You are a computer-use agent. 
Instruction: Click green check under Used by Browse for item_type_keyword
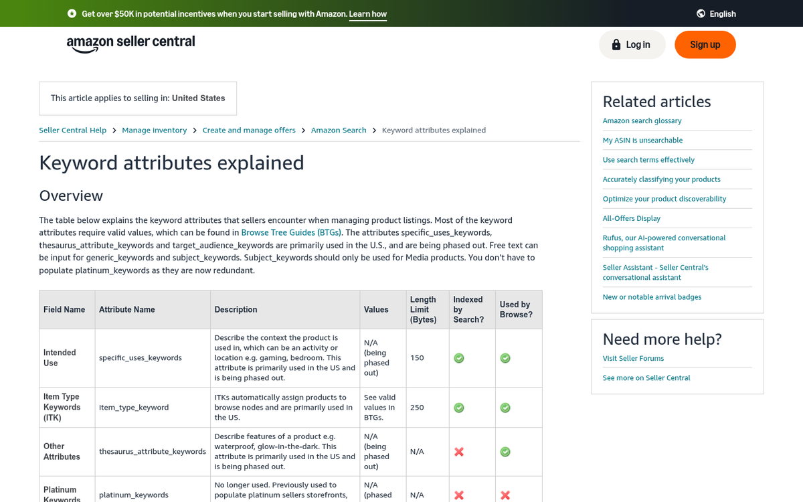click(x=505, y=407)
